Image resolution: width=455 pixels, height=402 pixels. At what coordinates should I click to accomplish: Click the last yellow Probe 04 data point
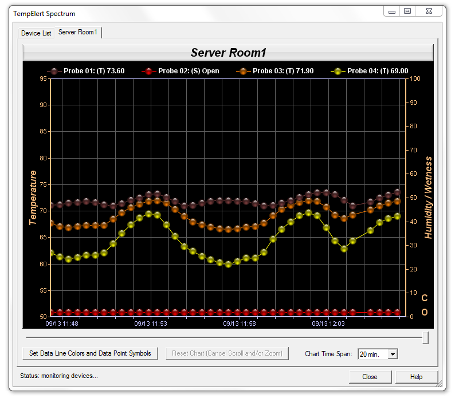point(398,216)
